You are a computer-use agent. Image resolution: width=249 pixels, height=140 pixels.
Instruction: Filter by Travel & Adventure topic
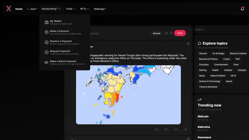[208, 87]
